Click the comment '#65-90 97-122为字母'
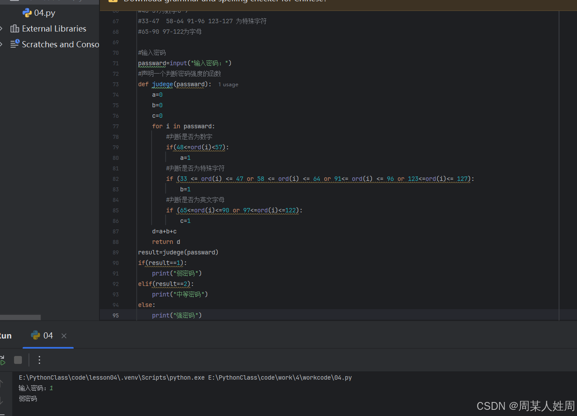The image size is (577, 416). (x=170, y=32)
